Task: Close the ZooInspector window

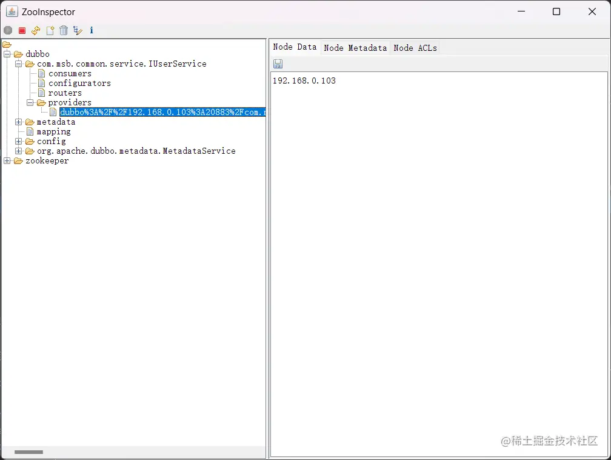Action: tap(592, 11)
